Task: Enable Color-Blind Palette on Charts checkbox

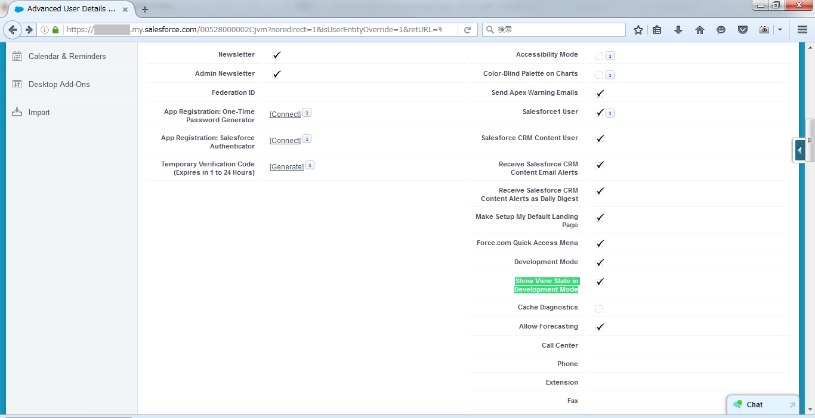Action: (x=599, y=75)
